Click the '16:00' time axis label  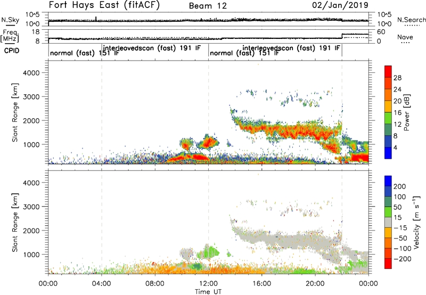pos(261,284)
